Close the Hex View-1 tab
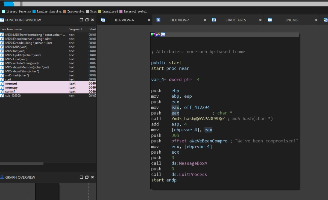 [x=205, y=20]
